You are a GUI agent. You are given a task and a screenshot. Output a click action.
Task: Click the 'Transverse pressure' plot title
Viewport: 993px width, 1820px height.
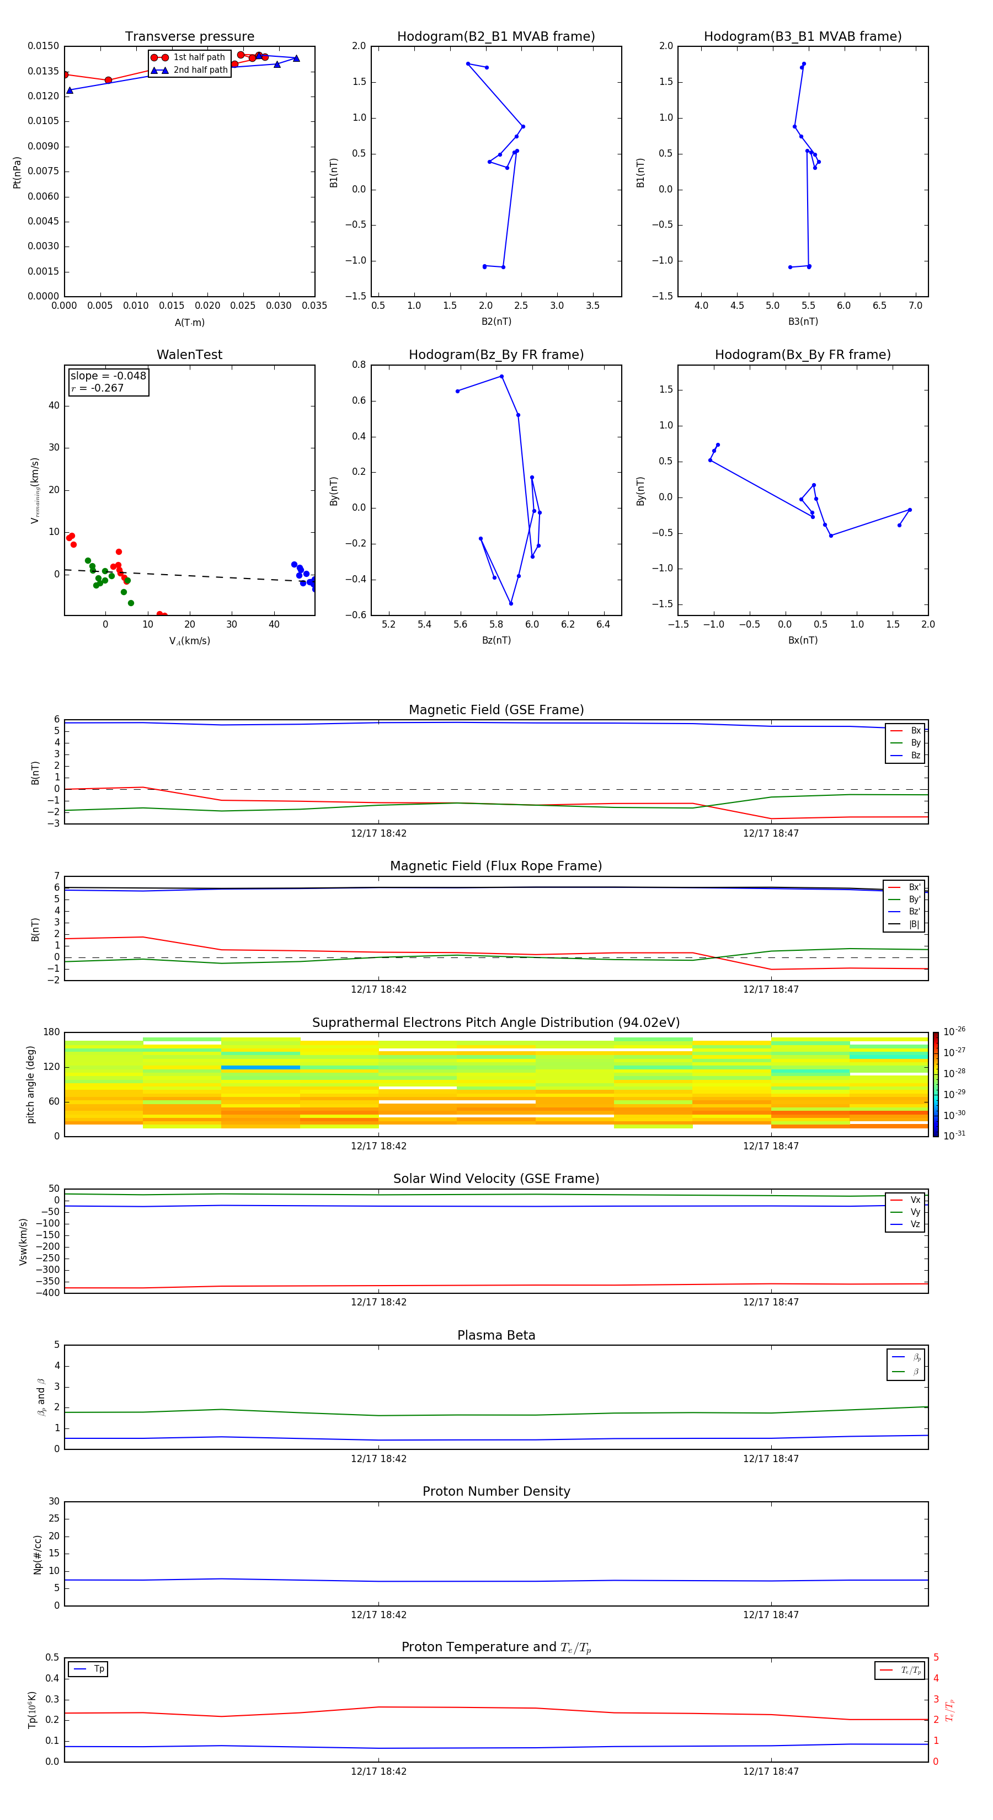(189, 36)
